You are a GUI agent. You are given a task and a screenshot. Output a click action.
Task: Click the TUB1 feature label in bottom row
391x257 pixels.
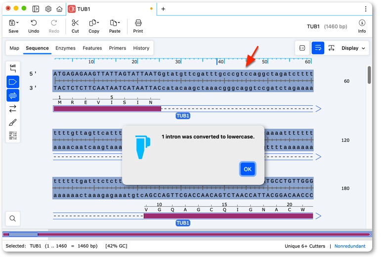point(183,223)
